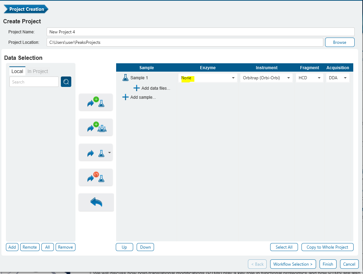Click into the Project Name field
Viewport: 363px width, 274px height.
201,32
